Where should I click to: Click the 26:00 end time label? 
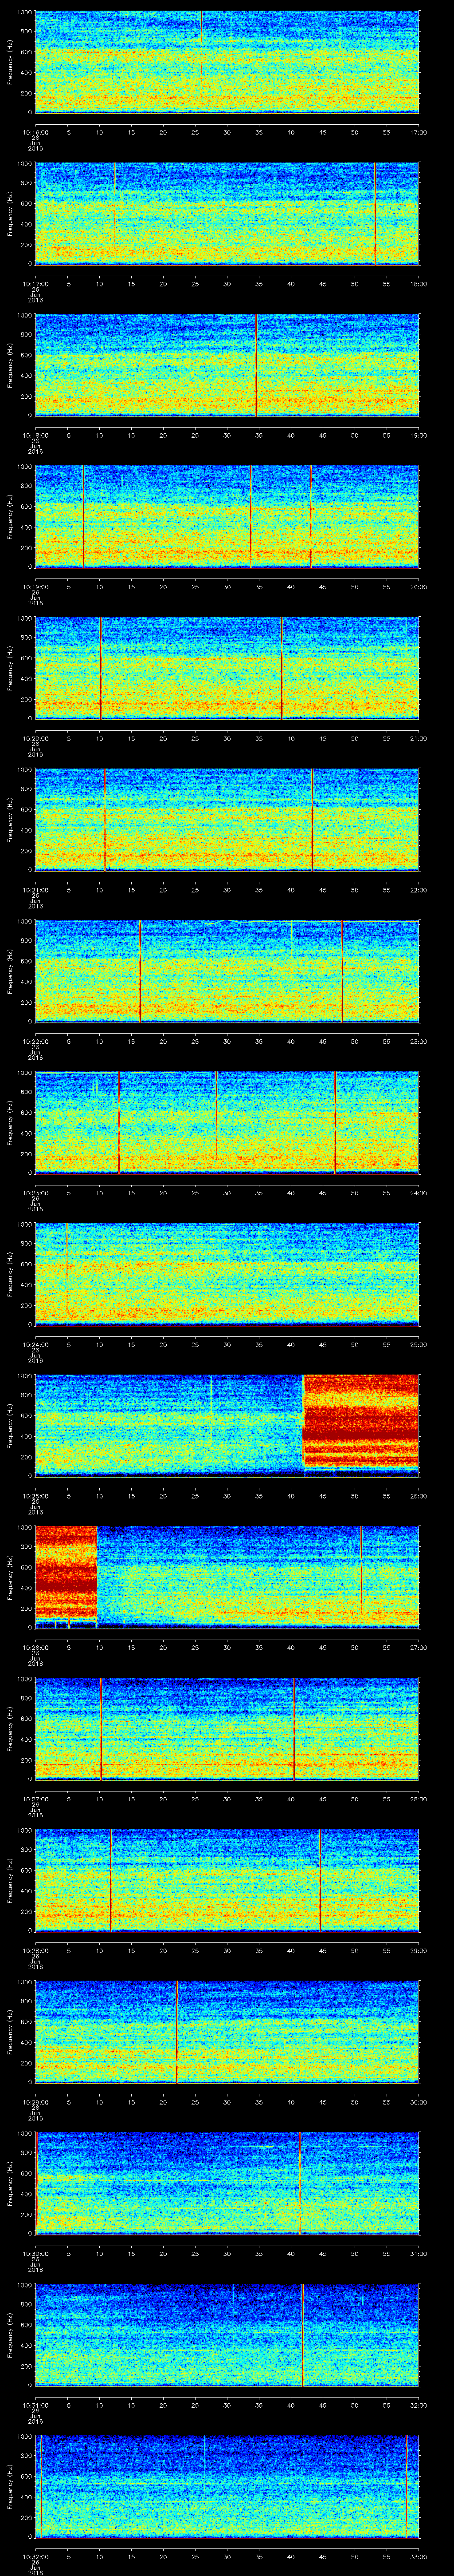[418, 1496]
